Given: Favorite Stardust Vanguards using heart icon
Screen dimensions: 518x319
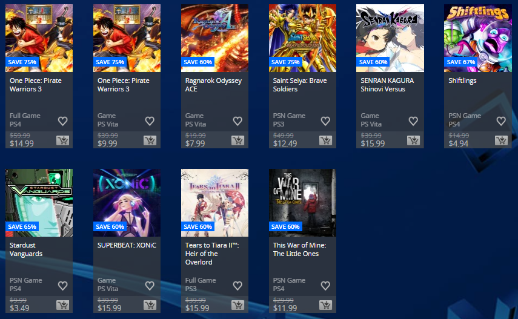Looking at the screenshot, I should [x=63, y=285].
